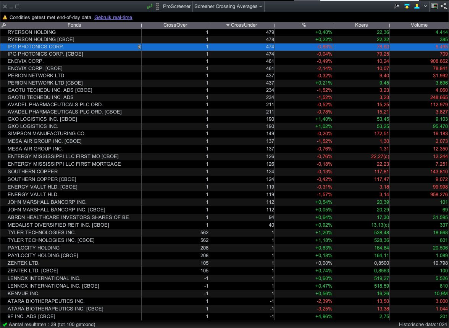Open the small chevron next to upload arrow

(x=425, y=6)
